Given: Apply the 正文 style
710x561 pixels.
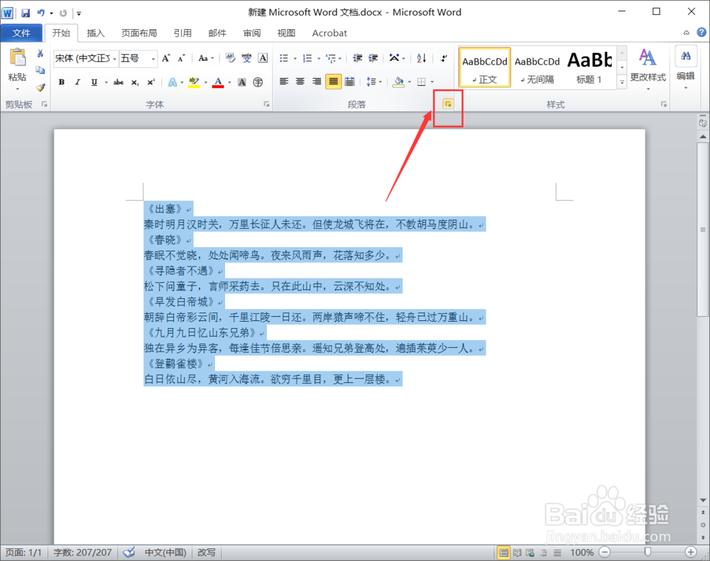Looking at the screenshot, I should (x=484, y=67).
